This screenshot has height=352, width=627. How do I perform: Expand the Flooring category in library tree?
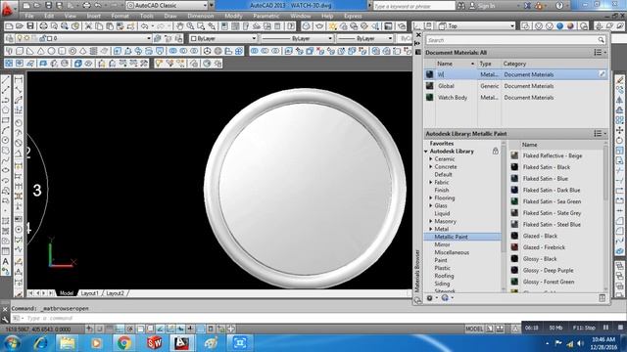tap(431, 198)
